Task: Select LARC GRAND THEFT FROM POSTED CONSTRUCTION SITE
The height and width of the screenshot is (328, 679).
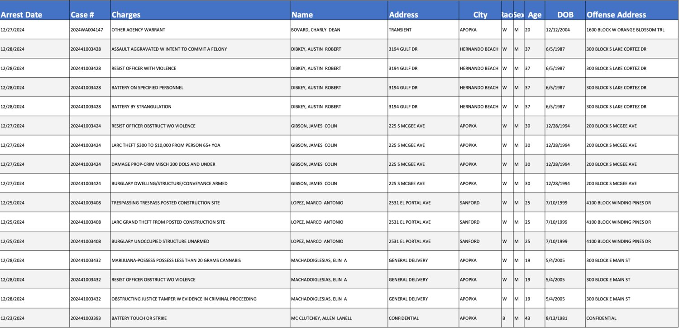Action: coord(200,222)
